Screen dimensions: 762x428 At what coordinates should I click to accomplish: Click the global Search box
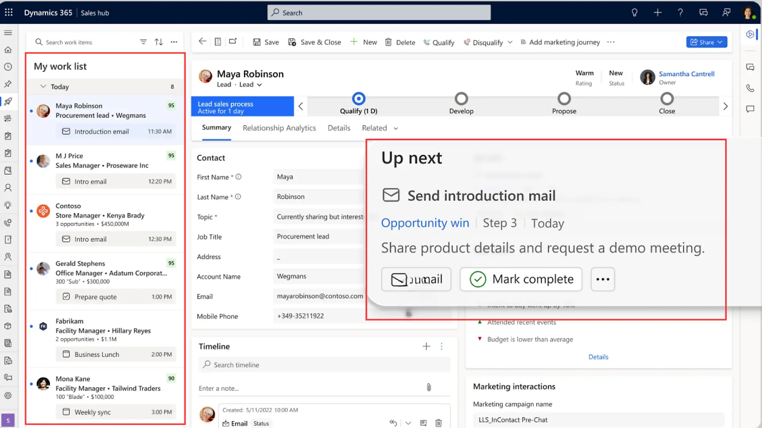pyautogui.click(x=379, y=13)
